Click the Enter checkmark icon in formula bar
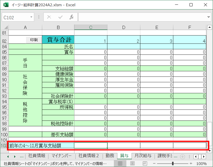The image size is (213, 167). pos(60,17)
